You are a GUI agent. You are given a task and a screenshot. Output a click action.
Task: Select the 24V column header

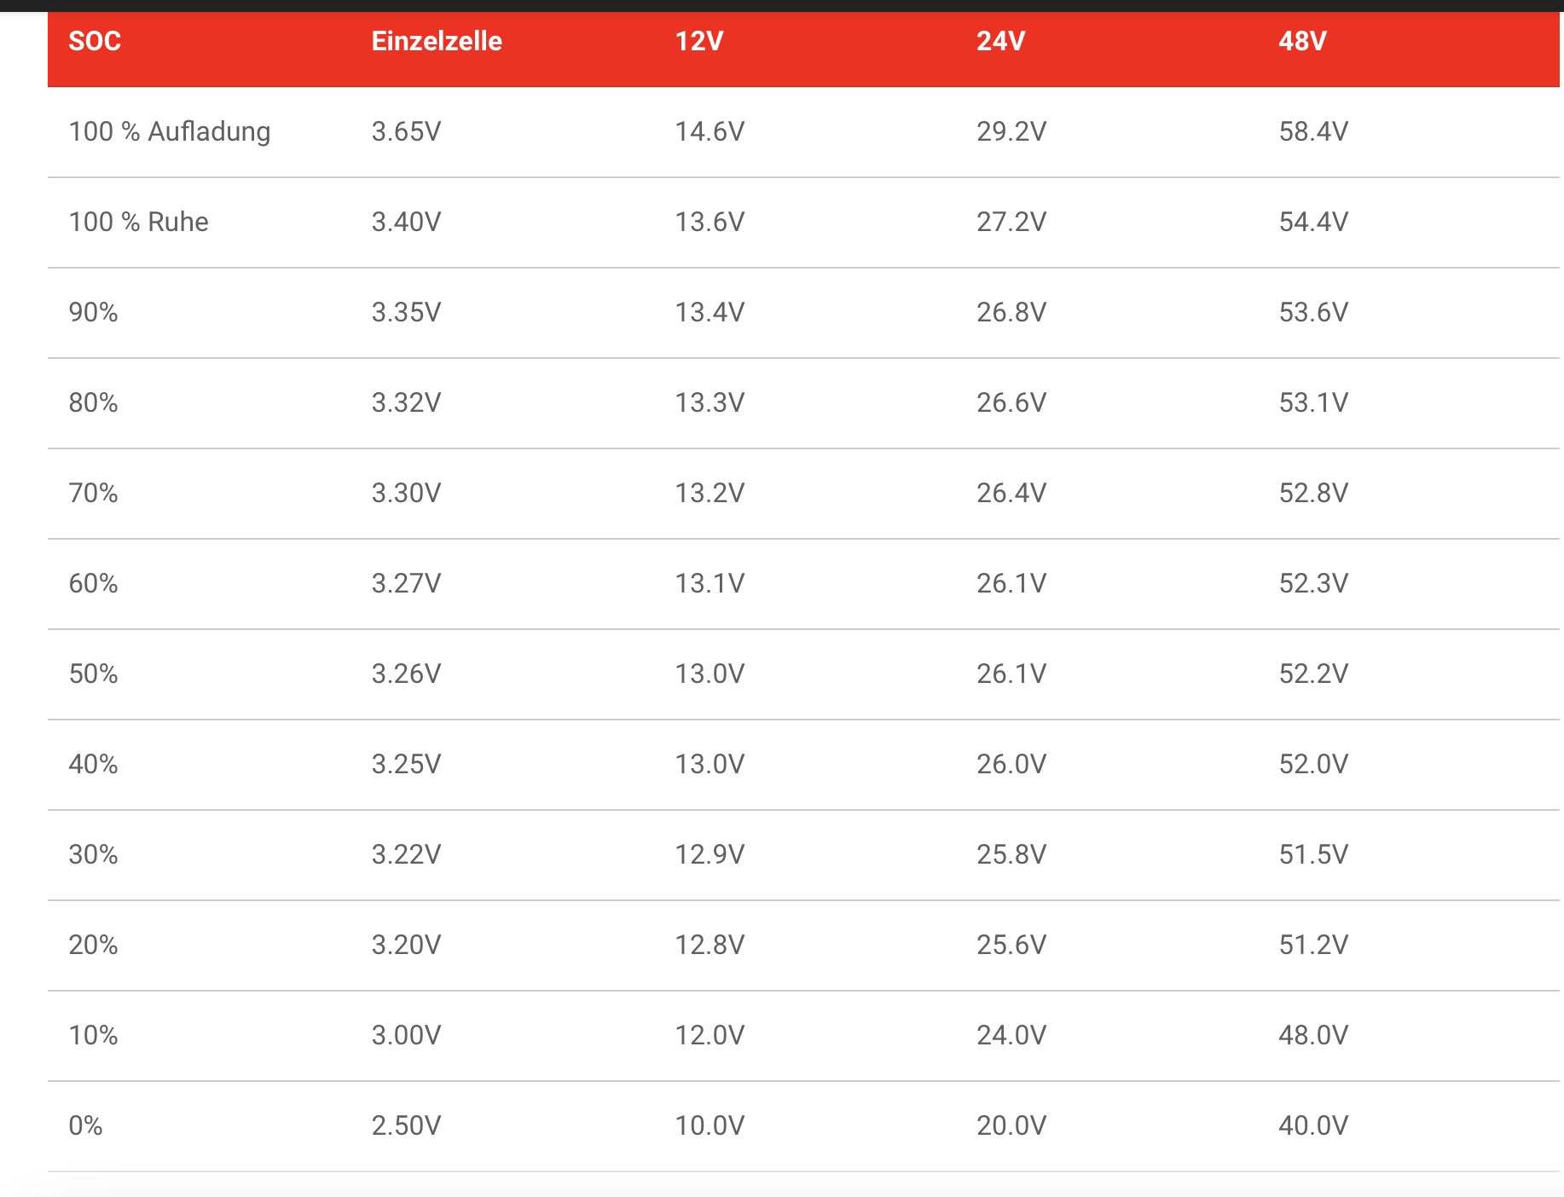(1000, 41)
